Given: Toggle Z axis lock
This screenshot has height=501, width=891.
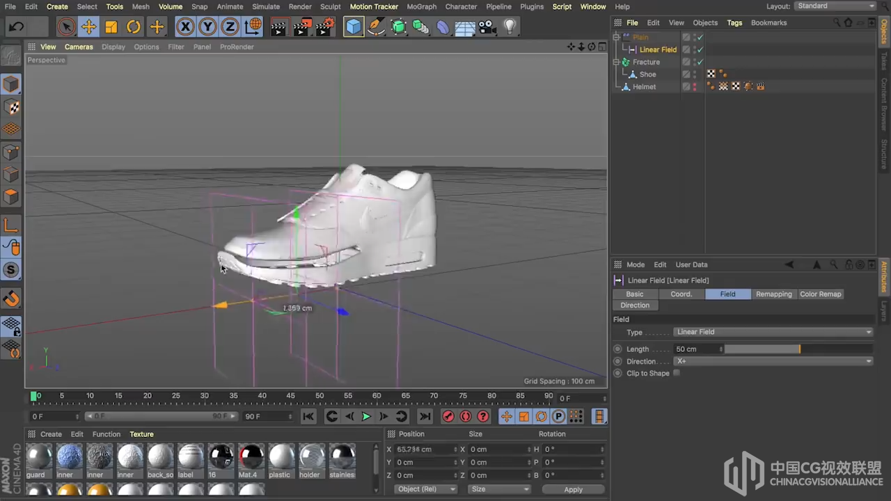Looking at the screenshot, I should click(x=230, y=27).
